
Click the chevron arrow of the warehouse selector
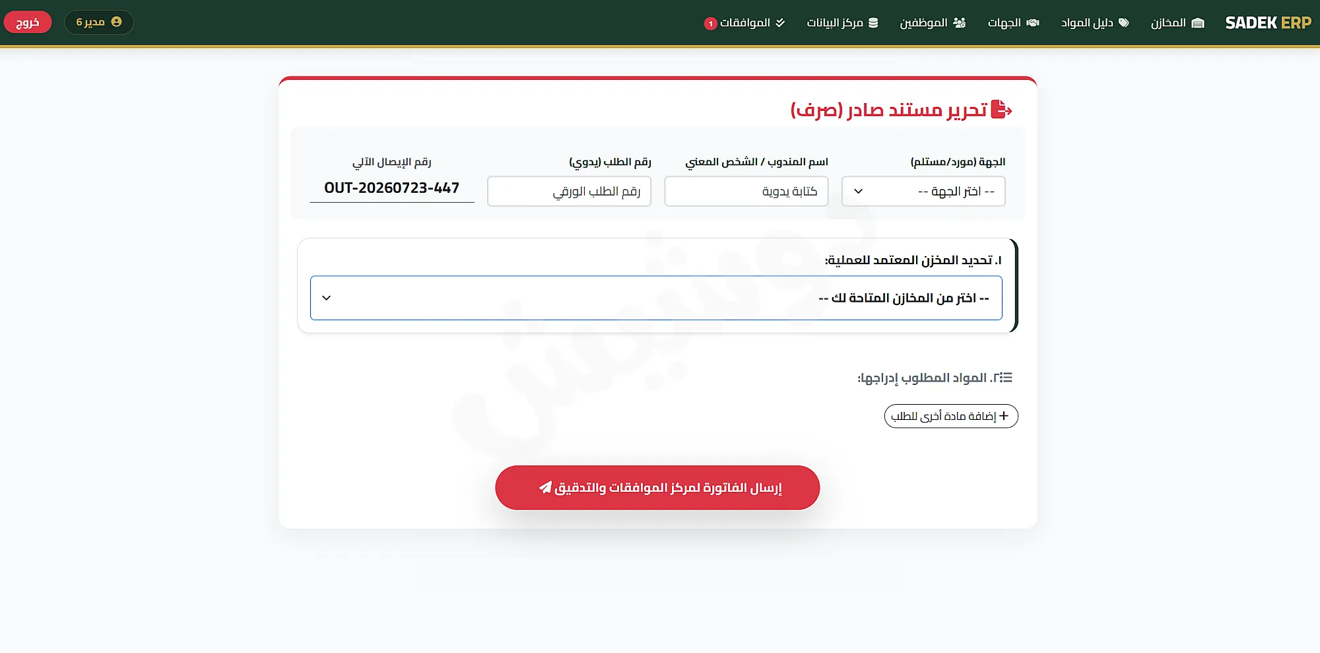[x=326, y=298]
